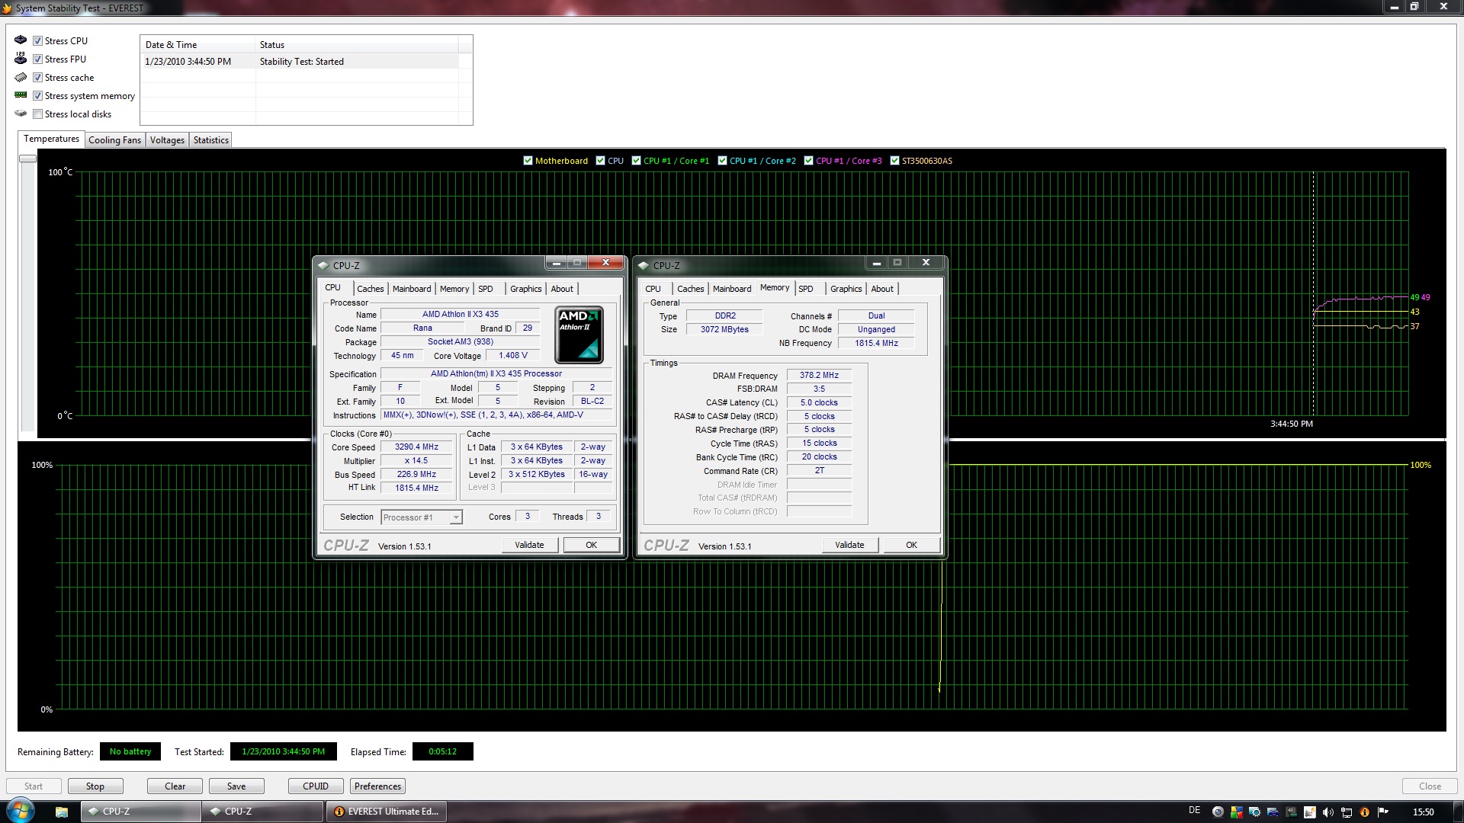Open Graphics tab in right CPU-Z window

coord(846,289)
